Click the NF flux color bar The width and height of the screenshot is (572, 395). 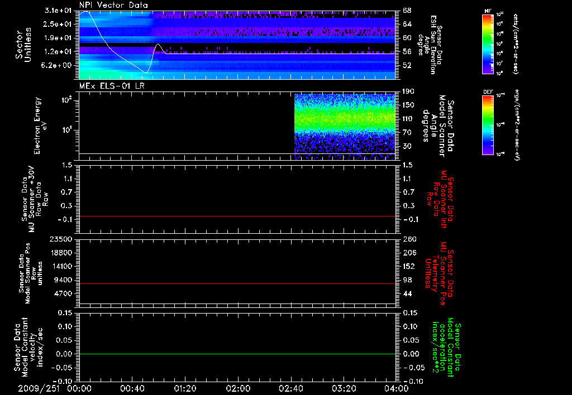pyautogui.click(x=488, y=44)
